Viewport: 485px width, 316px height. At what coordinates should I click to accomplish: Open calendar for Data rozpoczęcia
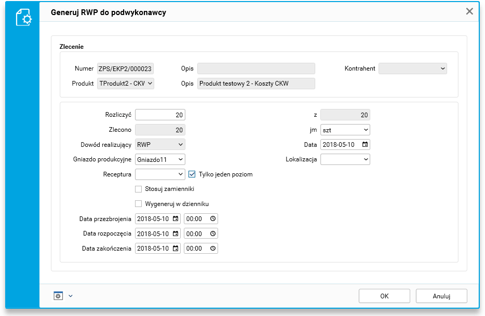(176, 233)
